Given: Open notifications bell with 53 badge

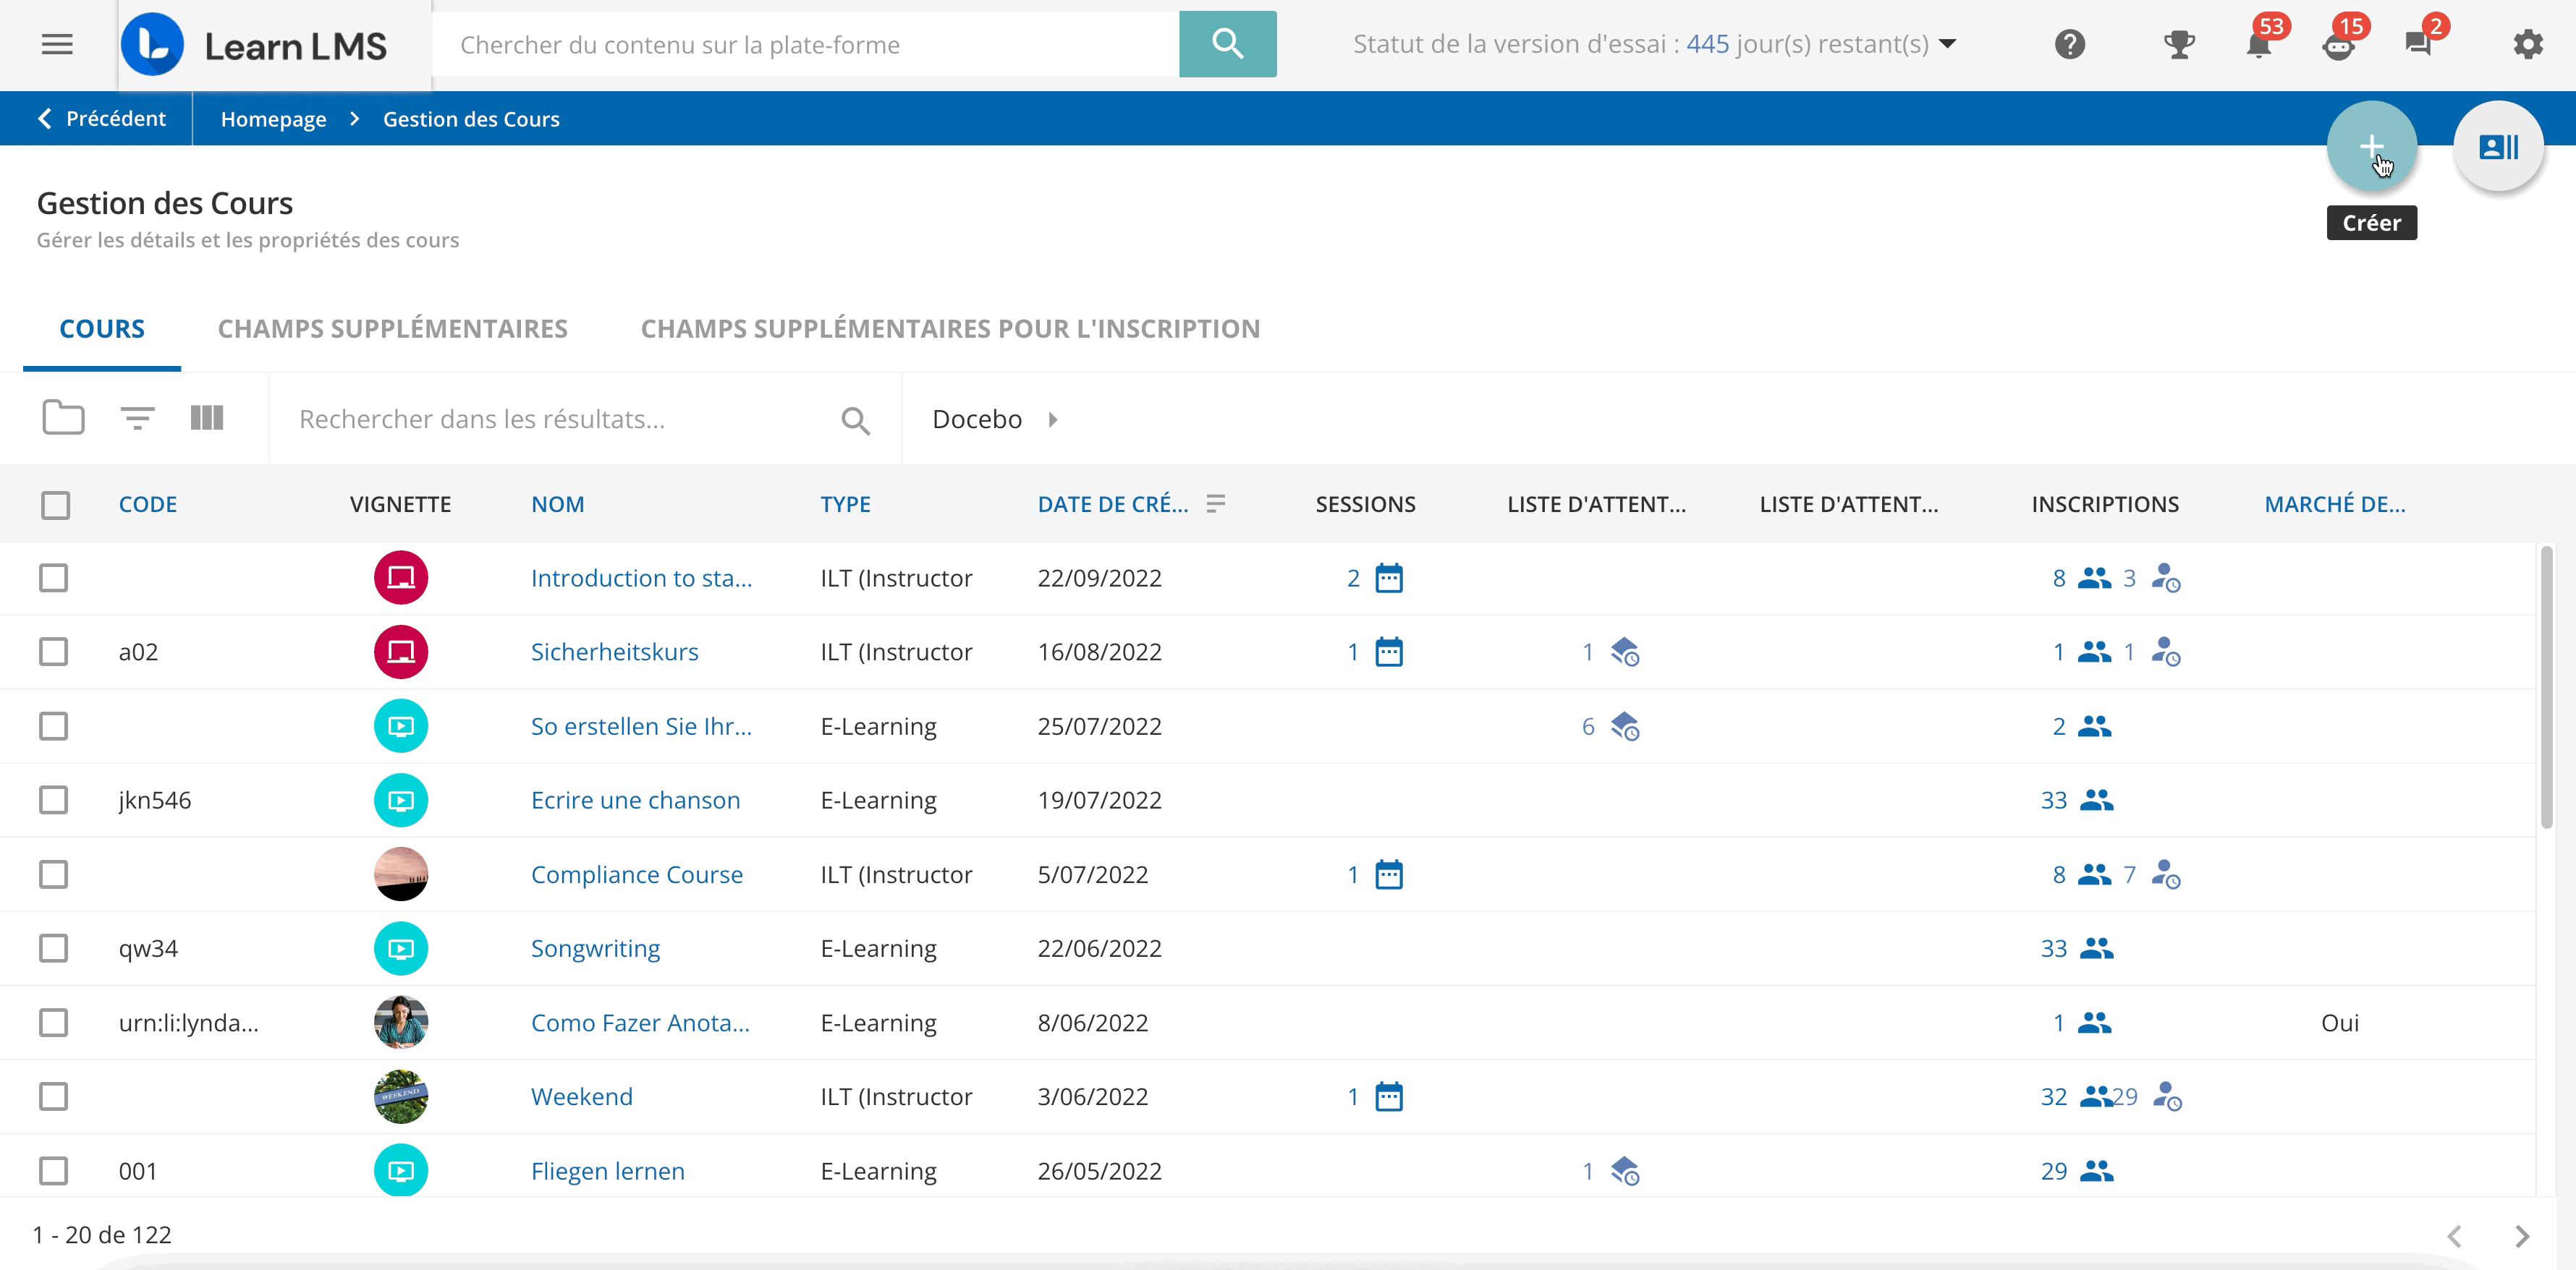Looking at the screenshot, I should (2258, 44).
